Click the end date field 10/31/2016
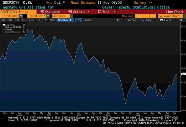The height and width of the screenshot is (127, 186). tap(37, 16)
